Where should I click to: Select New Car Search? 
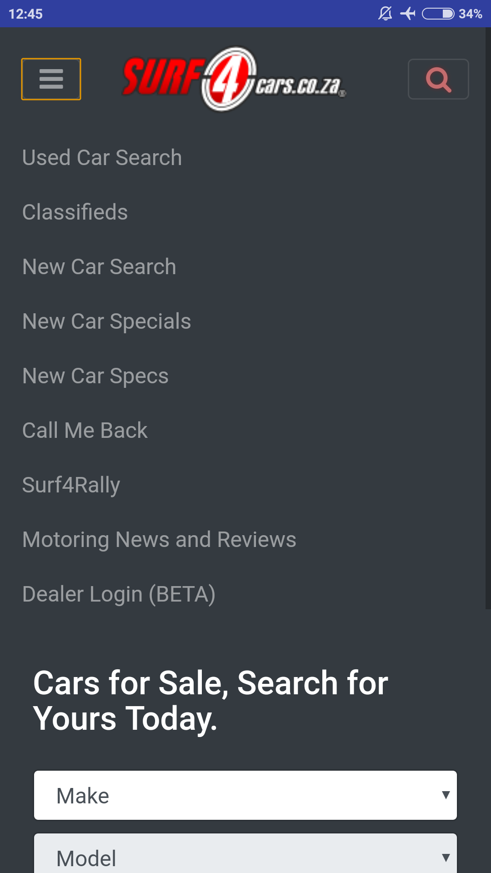[x=100, y=267]
